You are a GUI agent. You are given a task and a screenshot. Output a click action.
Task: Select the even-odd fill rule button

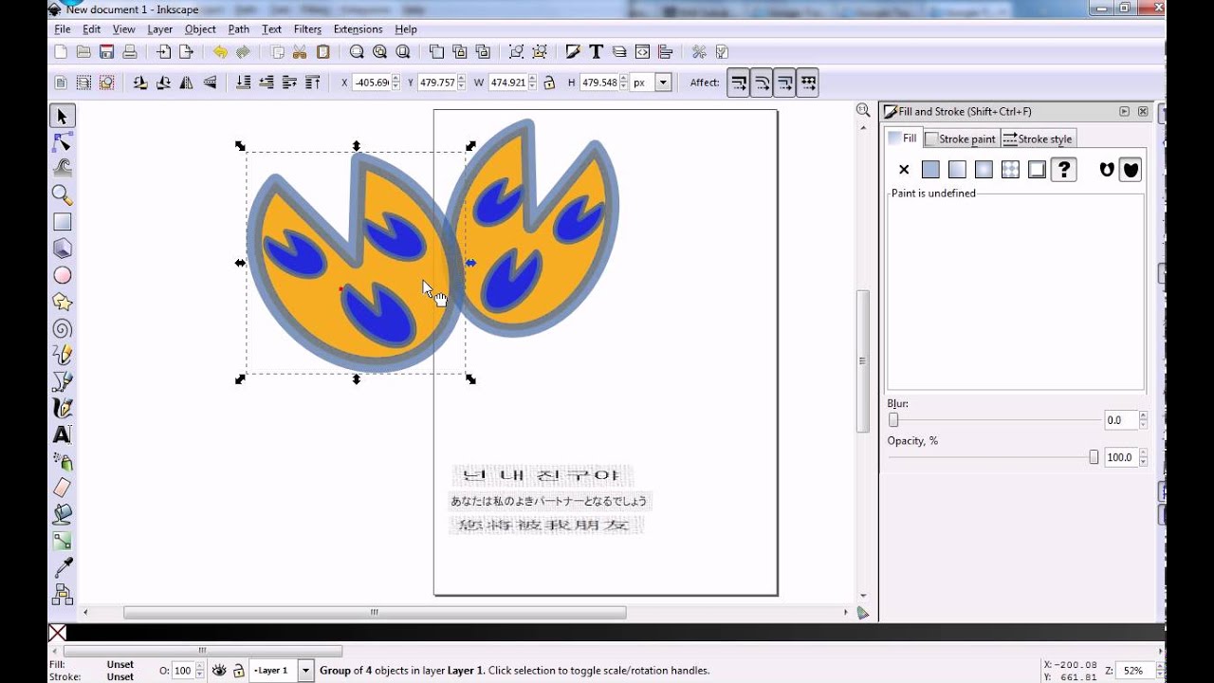1106,170
